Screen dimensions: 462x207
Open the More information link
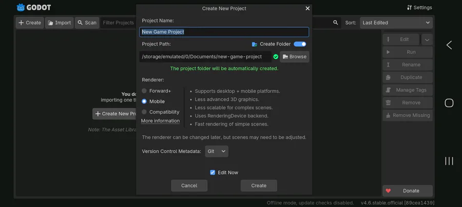(160, 121)
